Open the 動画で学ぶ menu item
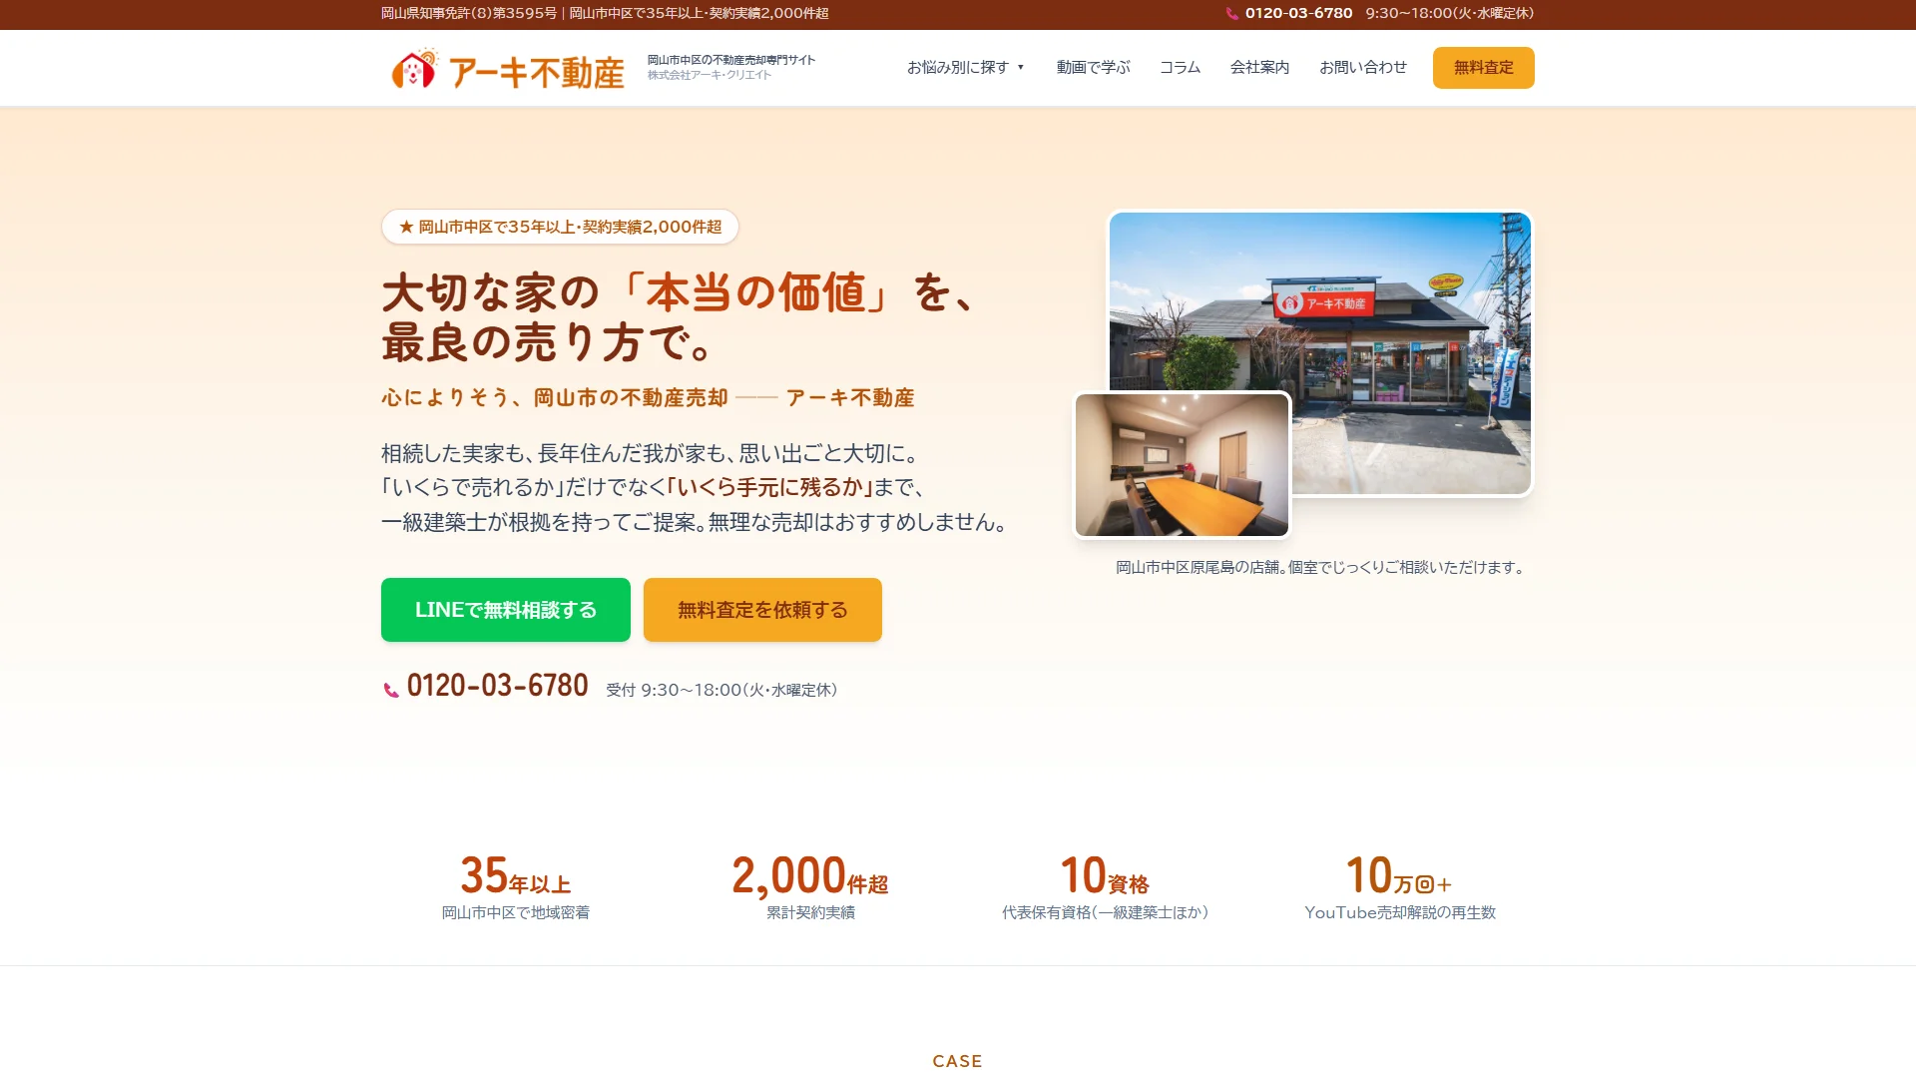 (x=1093, y=67)
